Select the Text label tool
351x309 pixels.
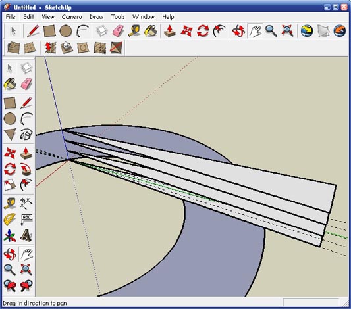click(x=26, y=219)
